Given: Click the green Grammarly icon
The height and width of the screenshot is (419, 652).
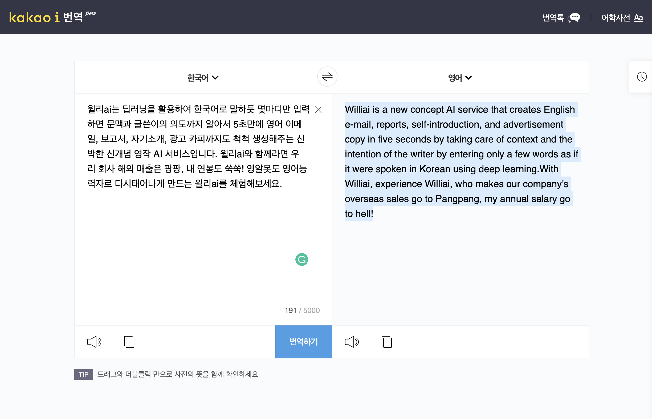Looking at the screenshot, I should (x=301, y=259).
